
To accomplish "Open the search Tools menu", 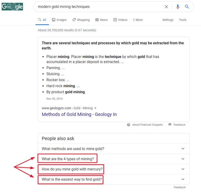I will click(183, 20).
